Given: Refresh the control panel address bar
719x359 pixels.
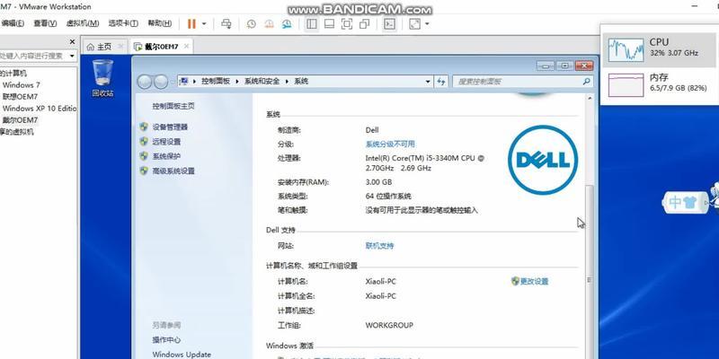Looking at the screenshot, I should (440, 82).
